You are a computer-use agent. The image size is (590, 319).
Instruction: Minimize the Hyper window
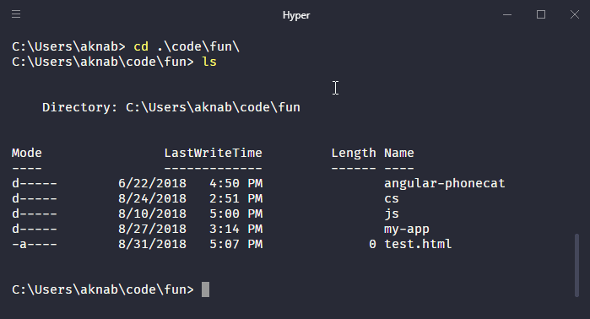(507, 14)
